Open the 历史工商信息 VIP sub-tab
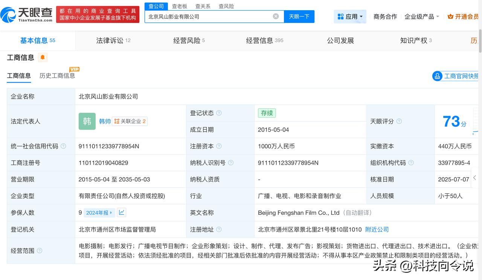 57,76
